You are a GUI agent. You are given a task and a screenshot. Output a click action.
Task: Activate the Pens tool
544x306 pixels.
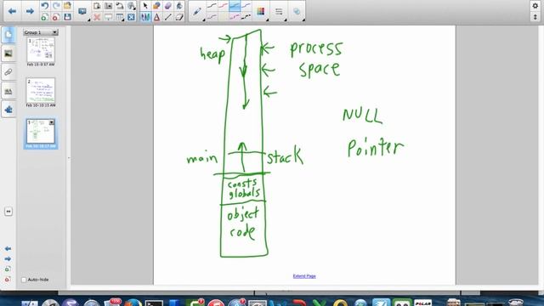(x=145, y=17)
